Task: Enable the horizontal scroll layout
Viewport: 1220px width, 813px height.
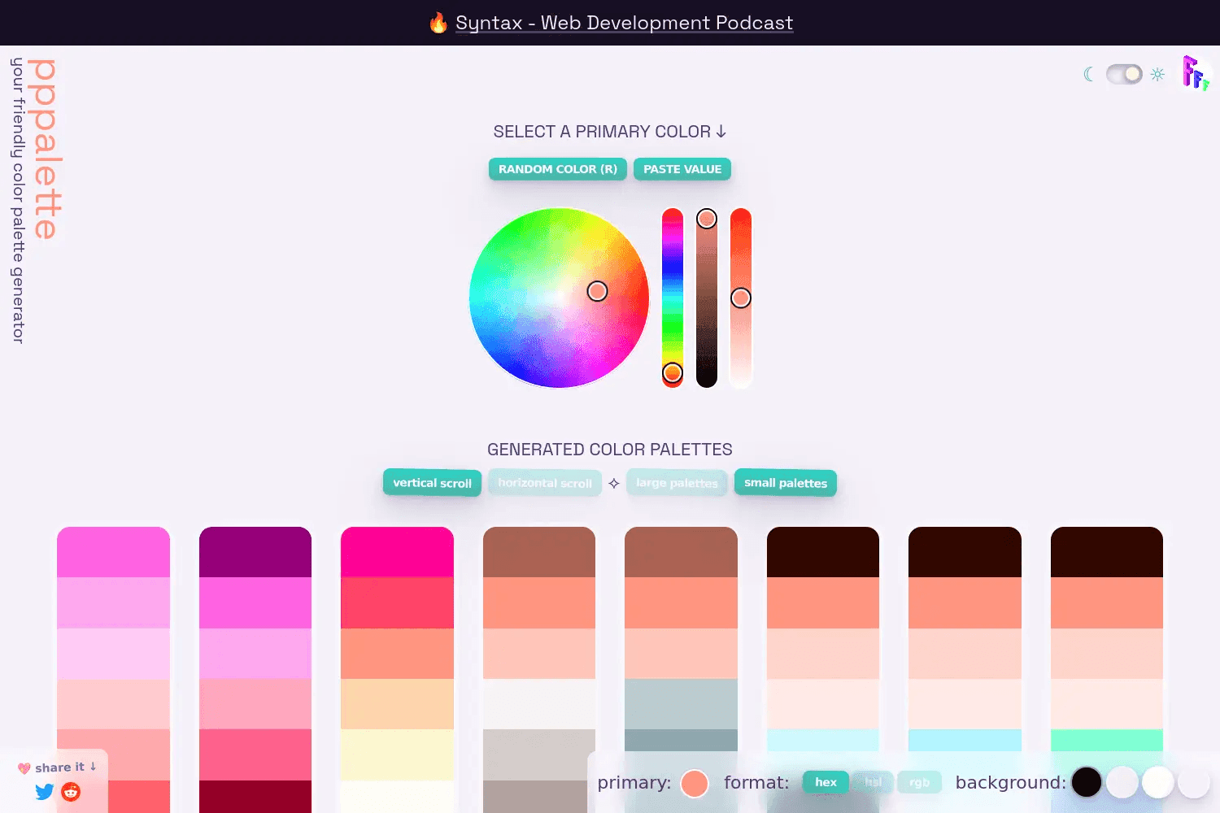Action: point(545,483)
